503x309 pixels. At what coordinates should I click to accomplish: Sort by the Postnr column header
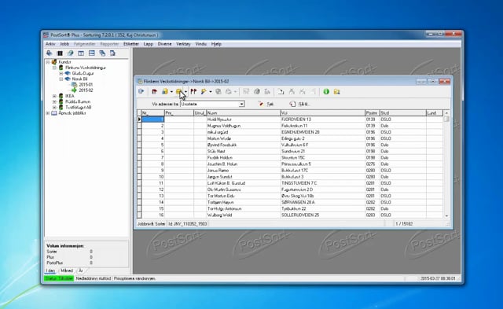pos(373,113)
